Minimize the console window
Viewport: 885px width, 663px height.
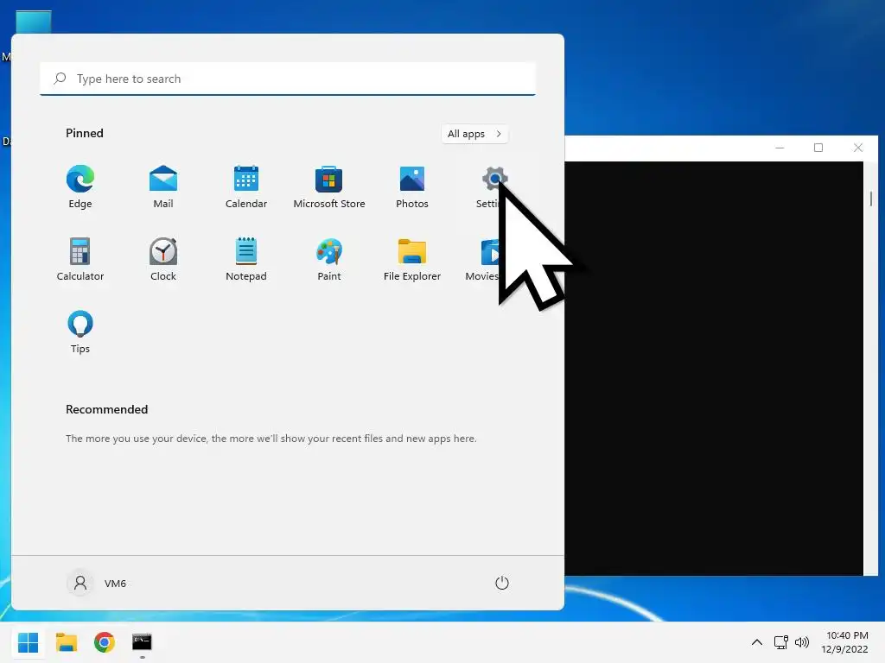[x=780, y=148]
